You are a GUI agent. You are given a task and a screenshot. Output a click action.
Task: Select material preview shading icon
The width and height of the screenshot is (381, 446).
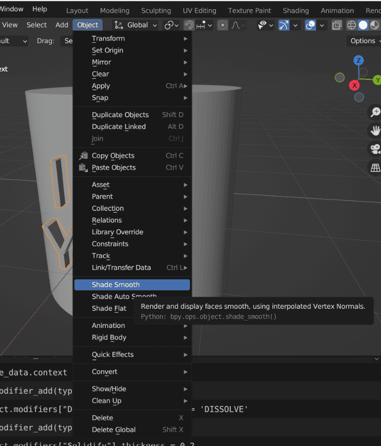375,25
